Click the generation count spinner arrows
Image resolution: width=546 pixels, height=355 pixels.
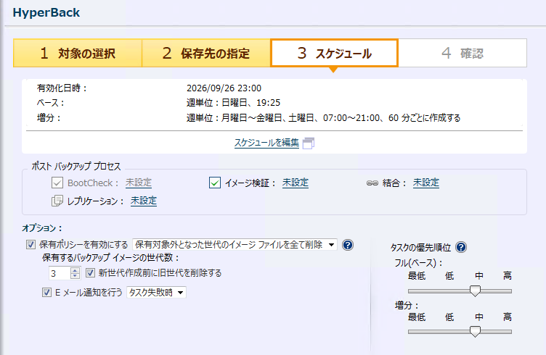tap(75, 273)
